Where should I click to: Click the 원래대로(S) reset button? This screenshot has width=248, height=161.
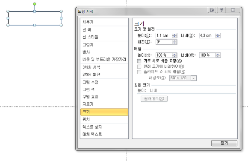click(154, 99)
